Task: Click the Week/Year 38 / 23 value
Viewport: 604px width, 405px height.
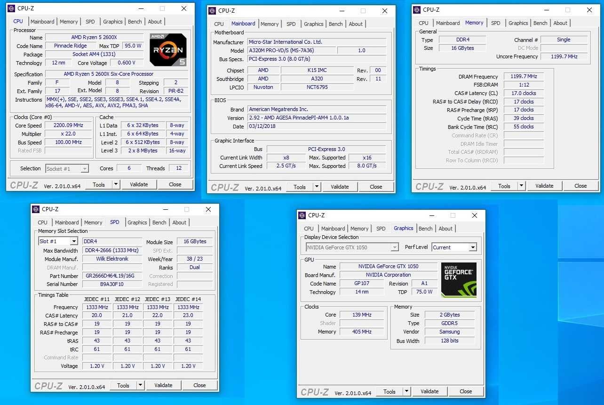Action: [195, 259]
